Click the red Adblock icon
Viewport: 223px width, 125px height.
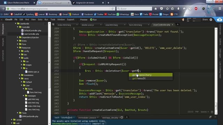pyautogui.click(x=196, y=9)
